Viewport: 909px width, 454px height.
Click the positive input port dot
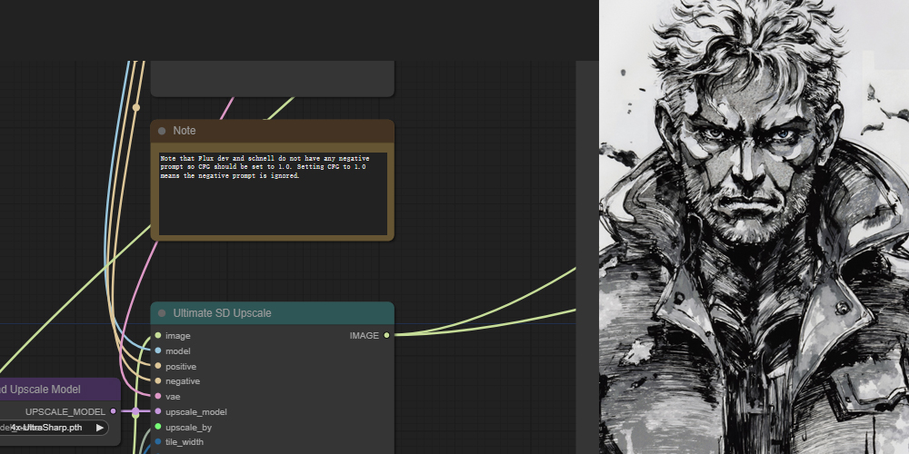(157, 366)
